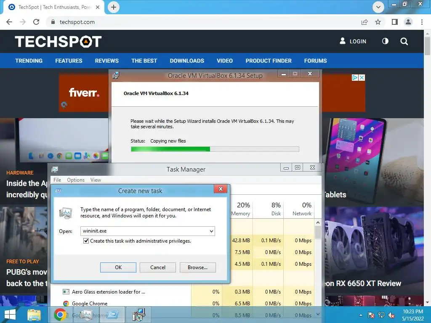
Task: Select Google Chrome process row
Action: tap(183, 304)
